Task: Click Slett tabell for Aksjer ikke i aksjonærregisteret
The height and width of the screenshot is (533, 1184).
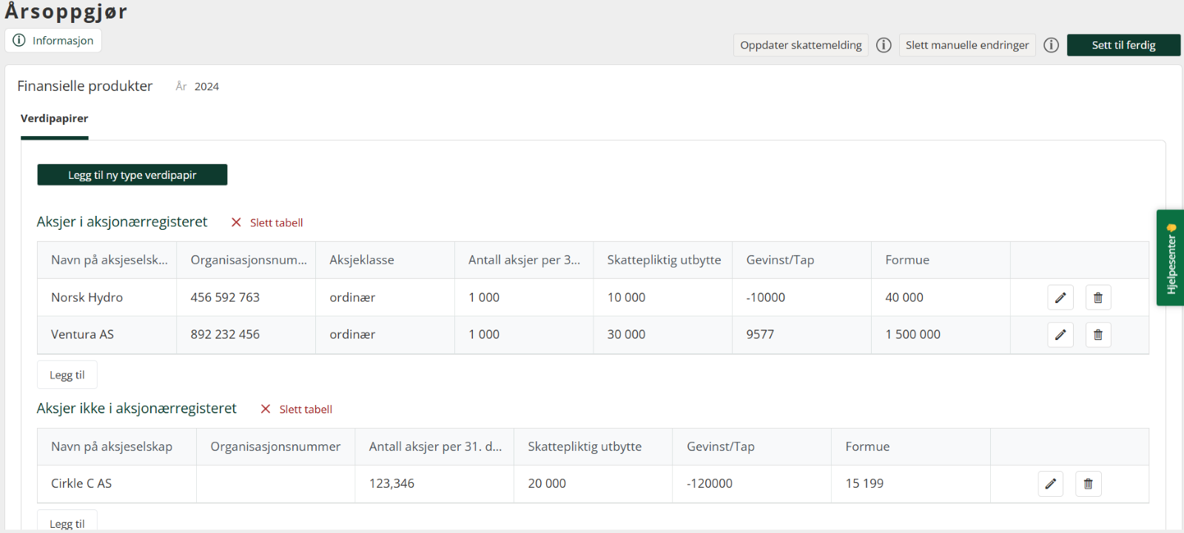Action: tap(297, 410)
